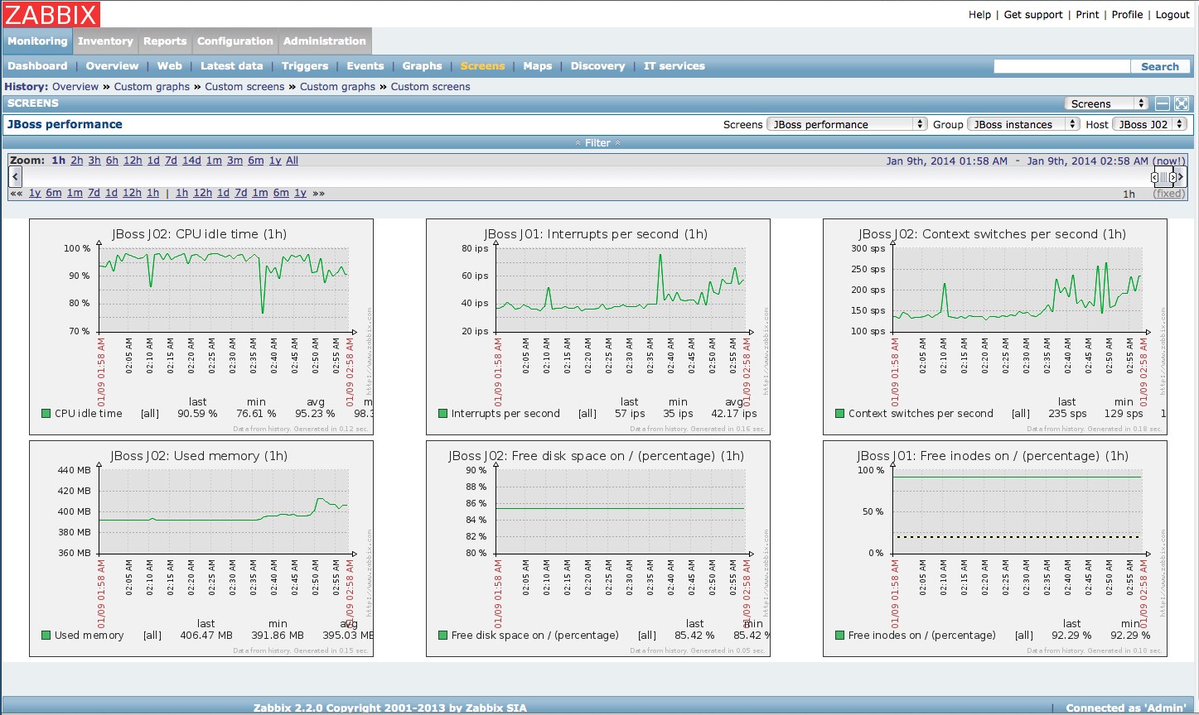Open the Group JBoss instances dropdown
Screen dimensions: 1199x715
pyautogui.click(x=1023, y=124)
